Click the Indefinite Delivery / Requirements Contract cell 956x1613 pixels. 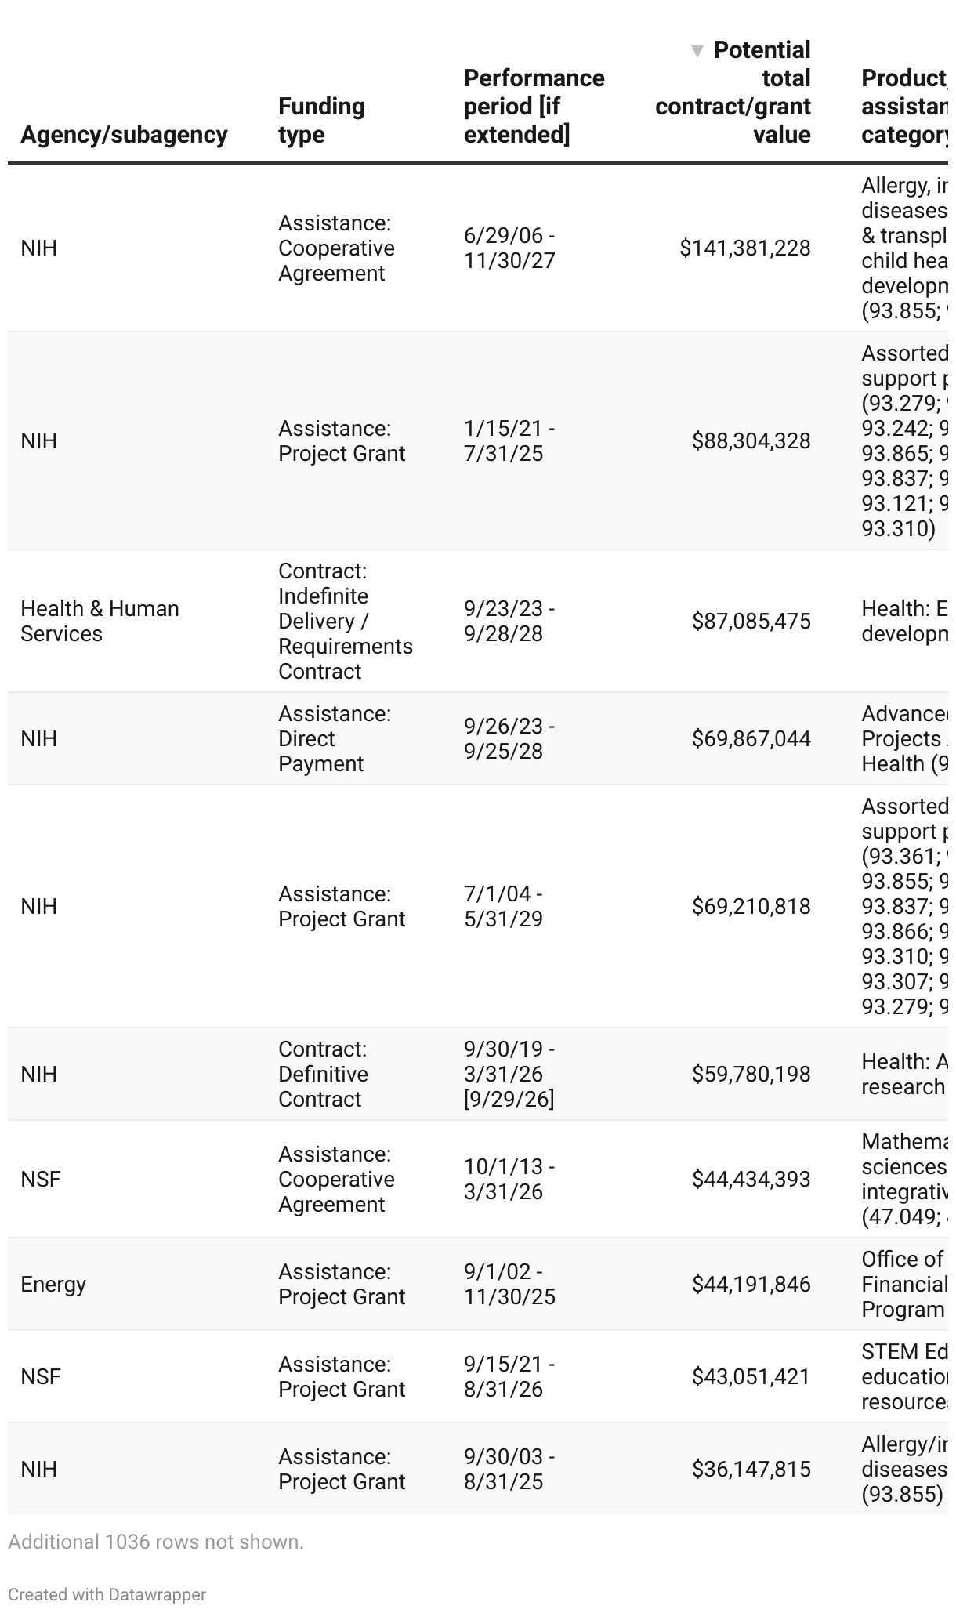(346, 622)
